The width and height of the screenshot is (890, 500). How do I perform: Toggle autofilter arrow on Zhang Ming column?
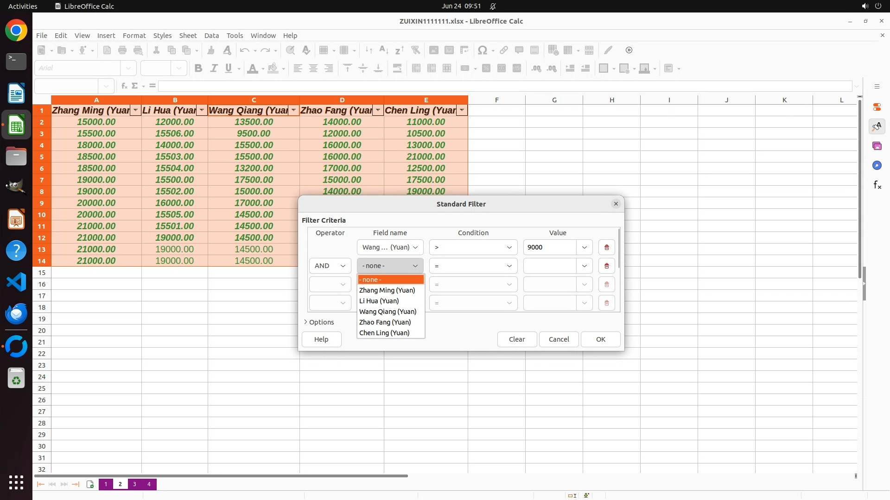pos(135,110)
